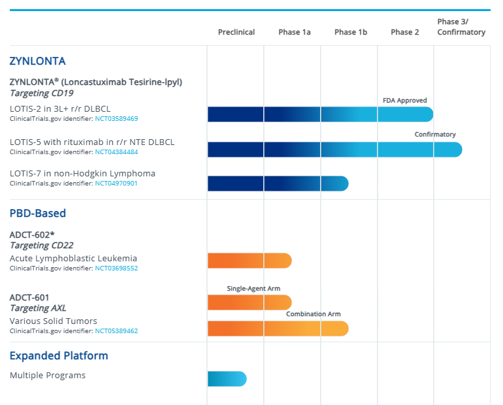Click the ZYNLONTA section heading
The width and height of the screenshot is (503, 405).
pyautogui.click(x=37, y=61)
